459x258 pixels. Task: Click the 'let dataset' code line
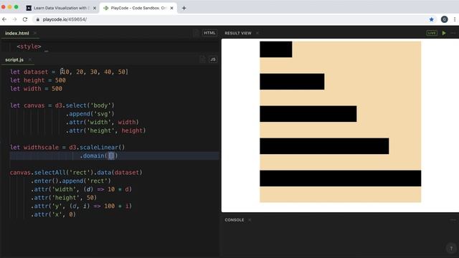pos(69,72)
